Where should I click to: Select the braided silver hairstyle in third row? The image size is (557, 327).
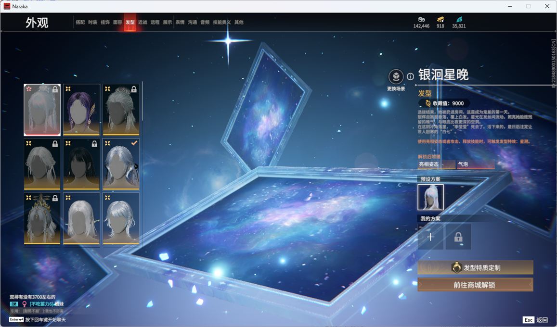pyautogui.click(x=121, y=218)
